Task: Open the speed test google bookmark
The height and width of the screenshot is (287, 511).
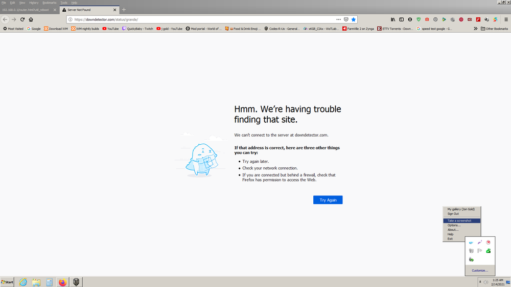Action: click(x=434, y=29)
